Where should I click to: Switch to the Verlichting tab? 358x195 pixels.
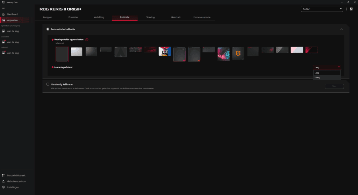tap(99, 17)
